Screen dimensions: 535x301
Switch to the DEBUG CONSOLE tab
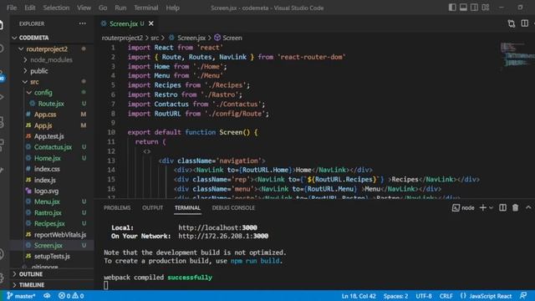[x=233, y=208]
